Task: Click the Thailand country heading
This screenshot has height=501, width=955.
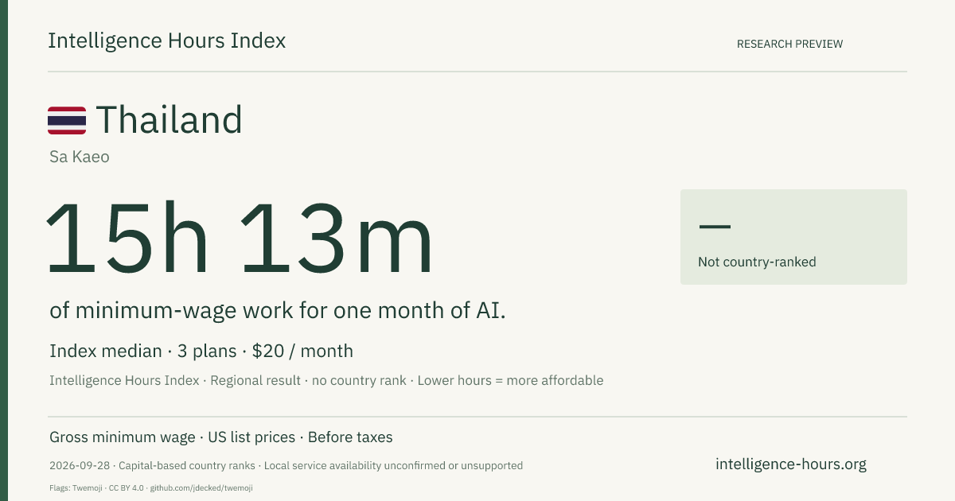Action: point(169,120)
